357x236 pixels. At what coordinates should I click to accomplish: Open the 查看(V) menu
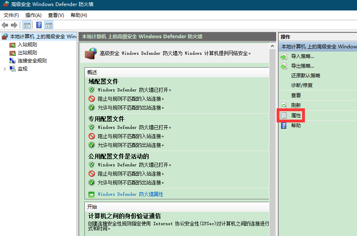click(x=56, y=15)
